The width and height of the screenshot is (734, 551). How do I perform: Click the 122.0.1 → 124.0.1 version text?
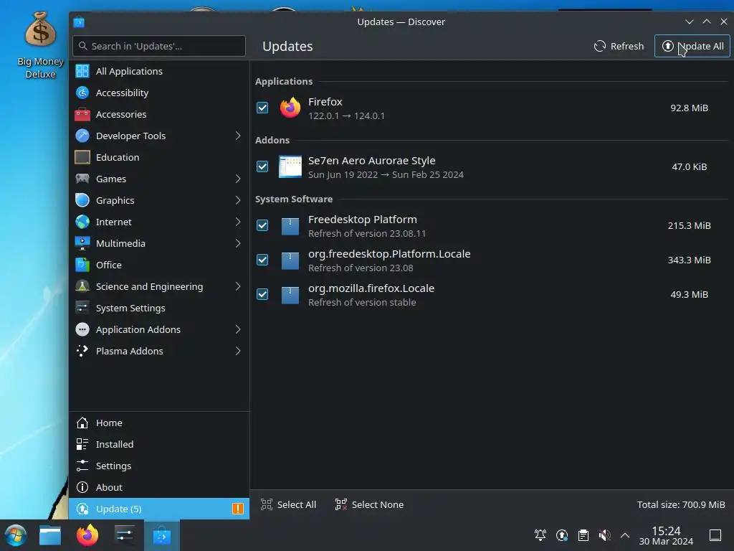pyautogui.click(x=346, y=116)
